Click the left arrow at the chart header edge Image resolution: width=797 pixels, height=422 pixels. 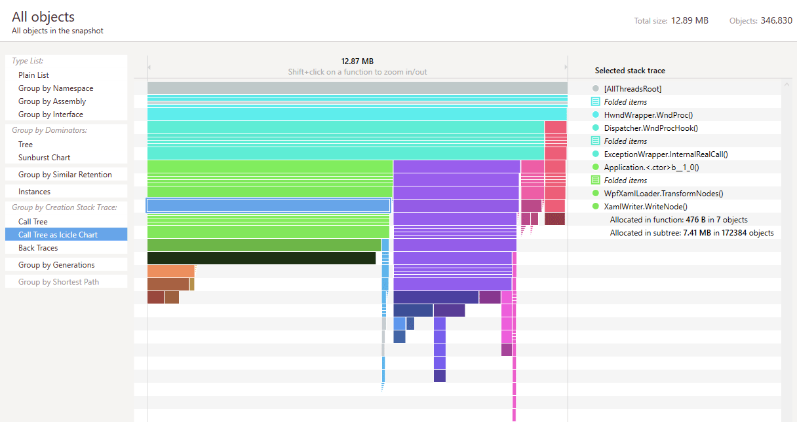149,67
